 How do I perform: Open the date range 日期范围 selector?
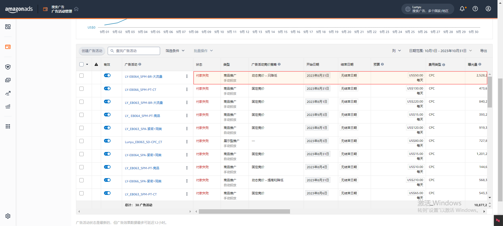[440, 51]
